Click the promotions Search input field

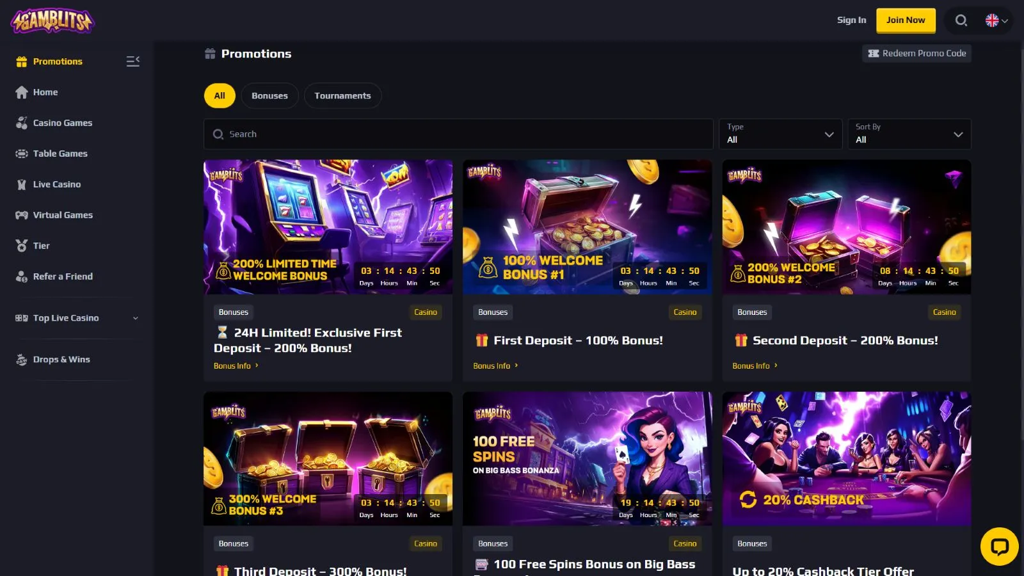(458, 134)
